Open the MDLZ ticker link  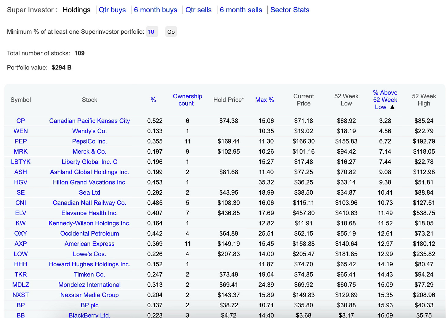click(21, 285)
